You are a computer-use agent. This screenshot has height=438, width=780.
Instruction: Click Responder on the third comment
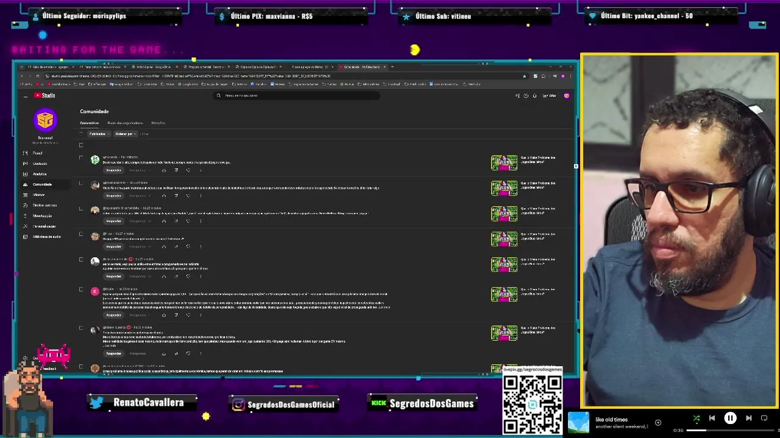tap(114, 221)
